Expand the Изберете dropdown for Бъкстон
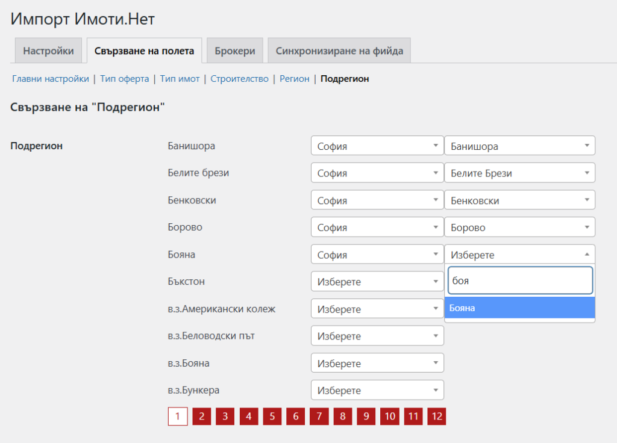 tap(377, 281)
